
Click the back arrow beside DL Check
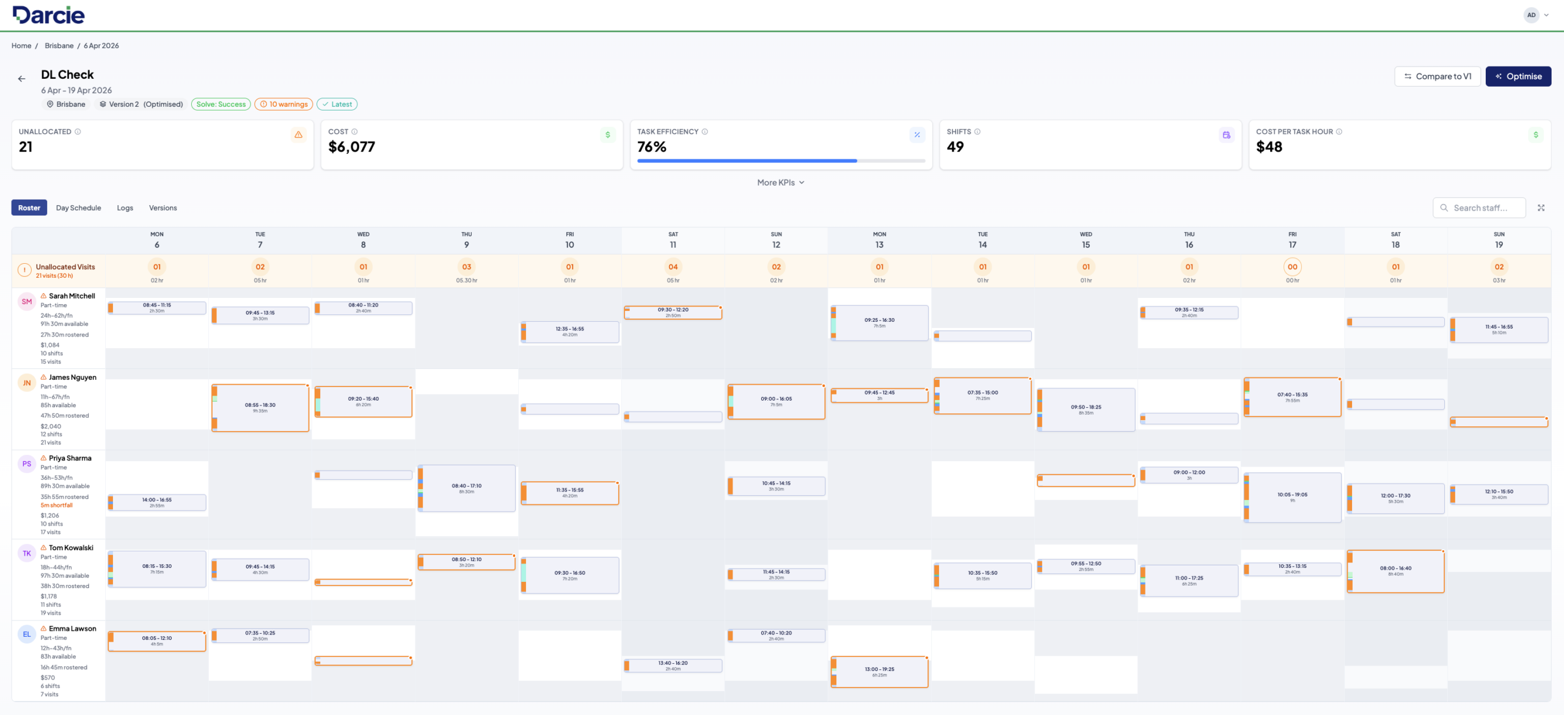(21, 79)
